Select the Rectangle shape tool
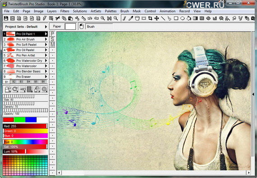257x178 pixels. pyautogui.click(x=176, y=18)
